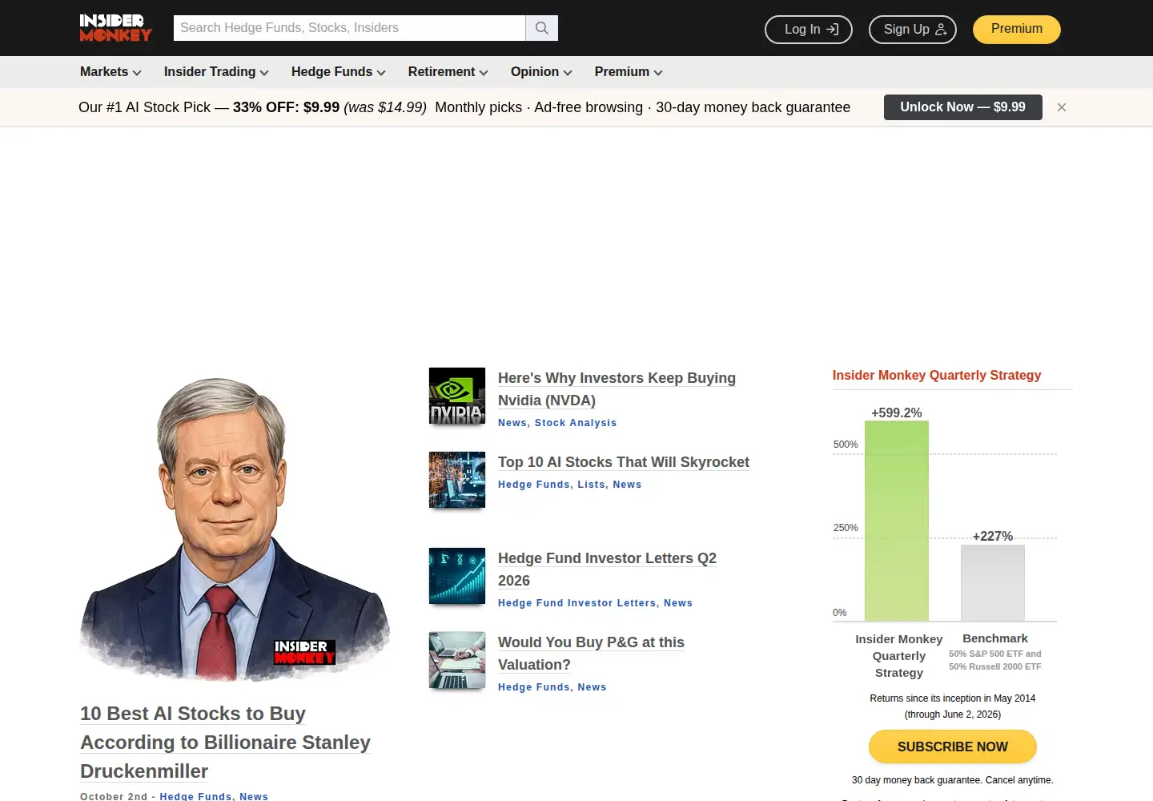Expand the Retirement dropdown menu

[x=448, y=72]
